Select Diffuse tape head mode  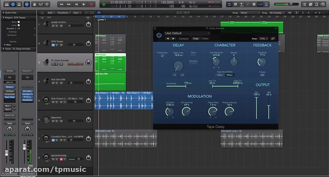[230, 75]
